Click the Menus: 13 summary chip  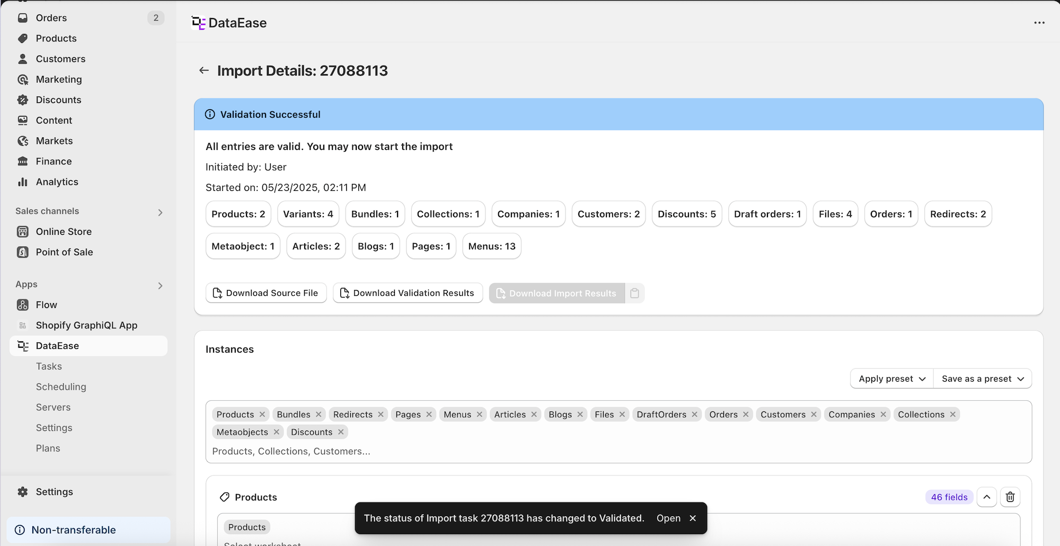(x=492, y=246)
